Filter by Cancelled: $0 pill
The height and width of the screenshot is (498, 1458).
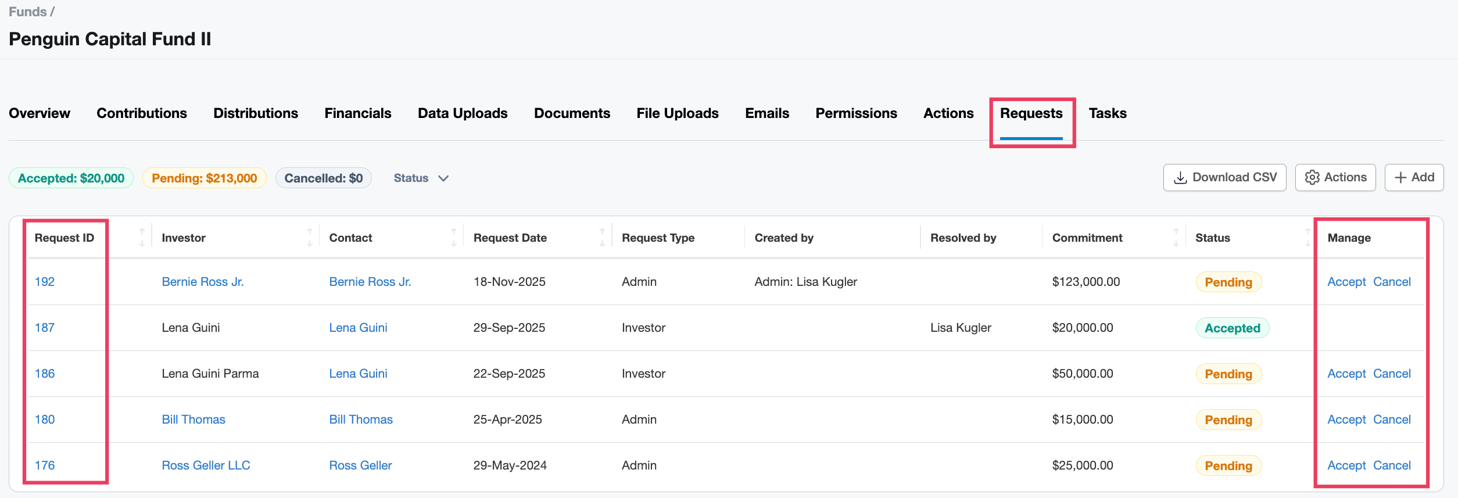323,178
